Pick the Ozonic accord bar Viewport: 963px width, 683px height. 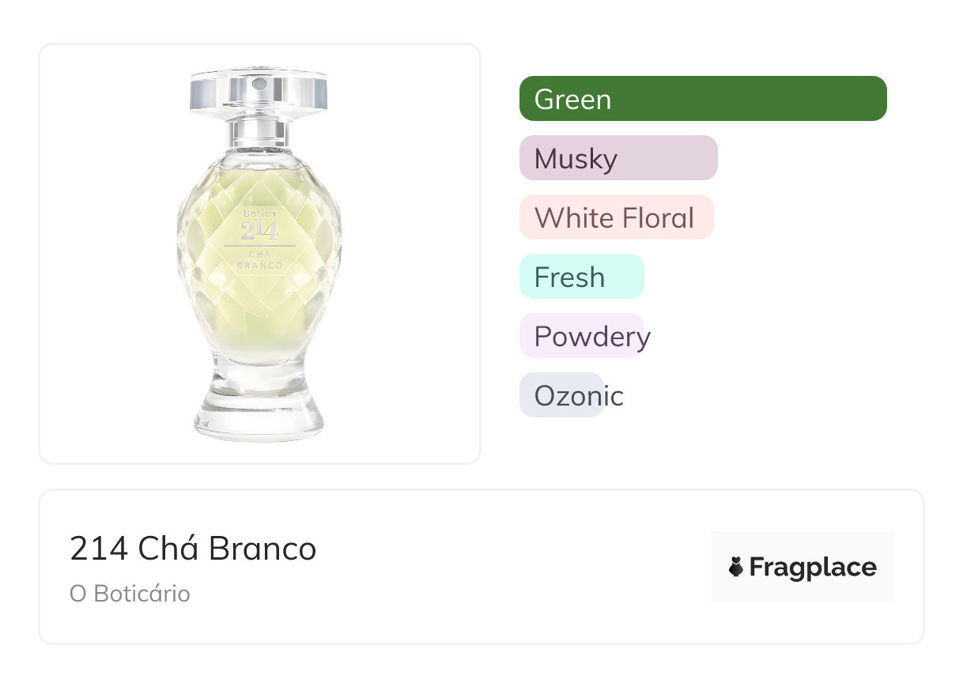561,395
